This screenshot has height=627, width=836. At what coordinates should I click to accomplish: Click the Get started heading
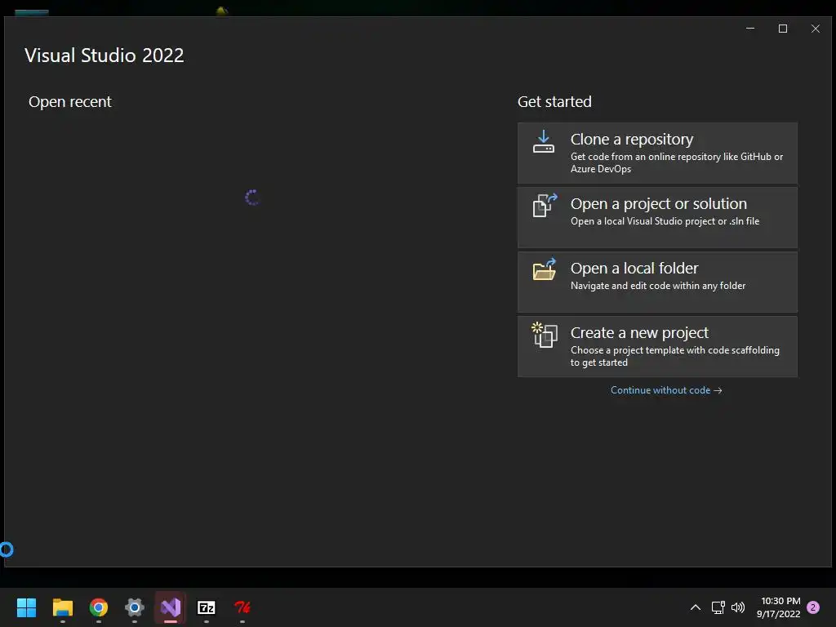[554, 101]
